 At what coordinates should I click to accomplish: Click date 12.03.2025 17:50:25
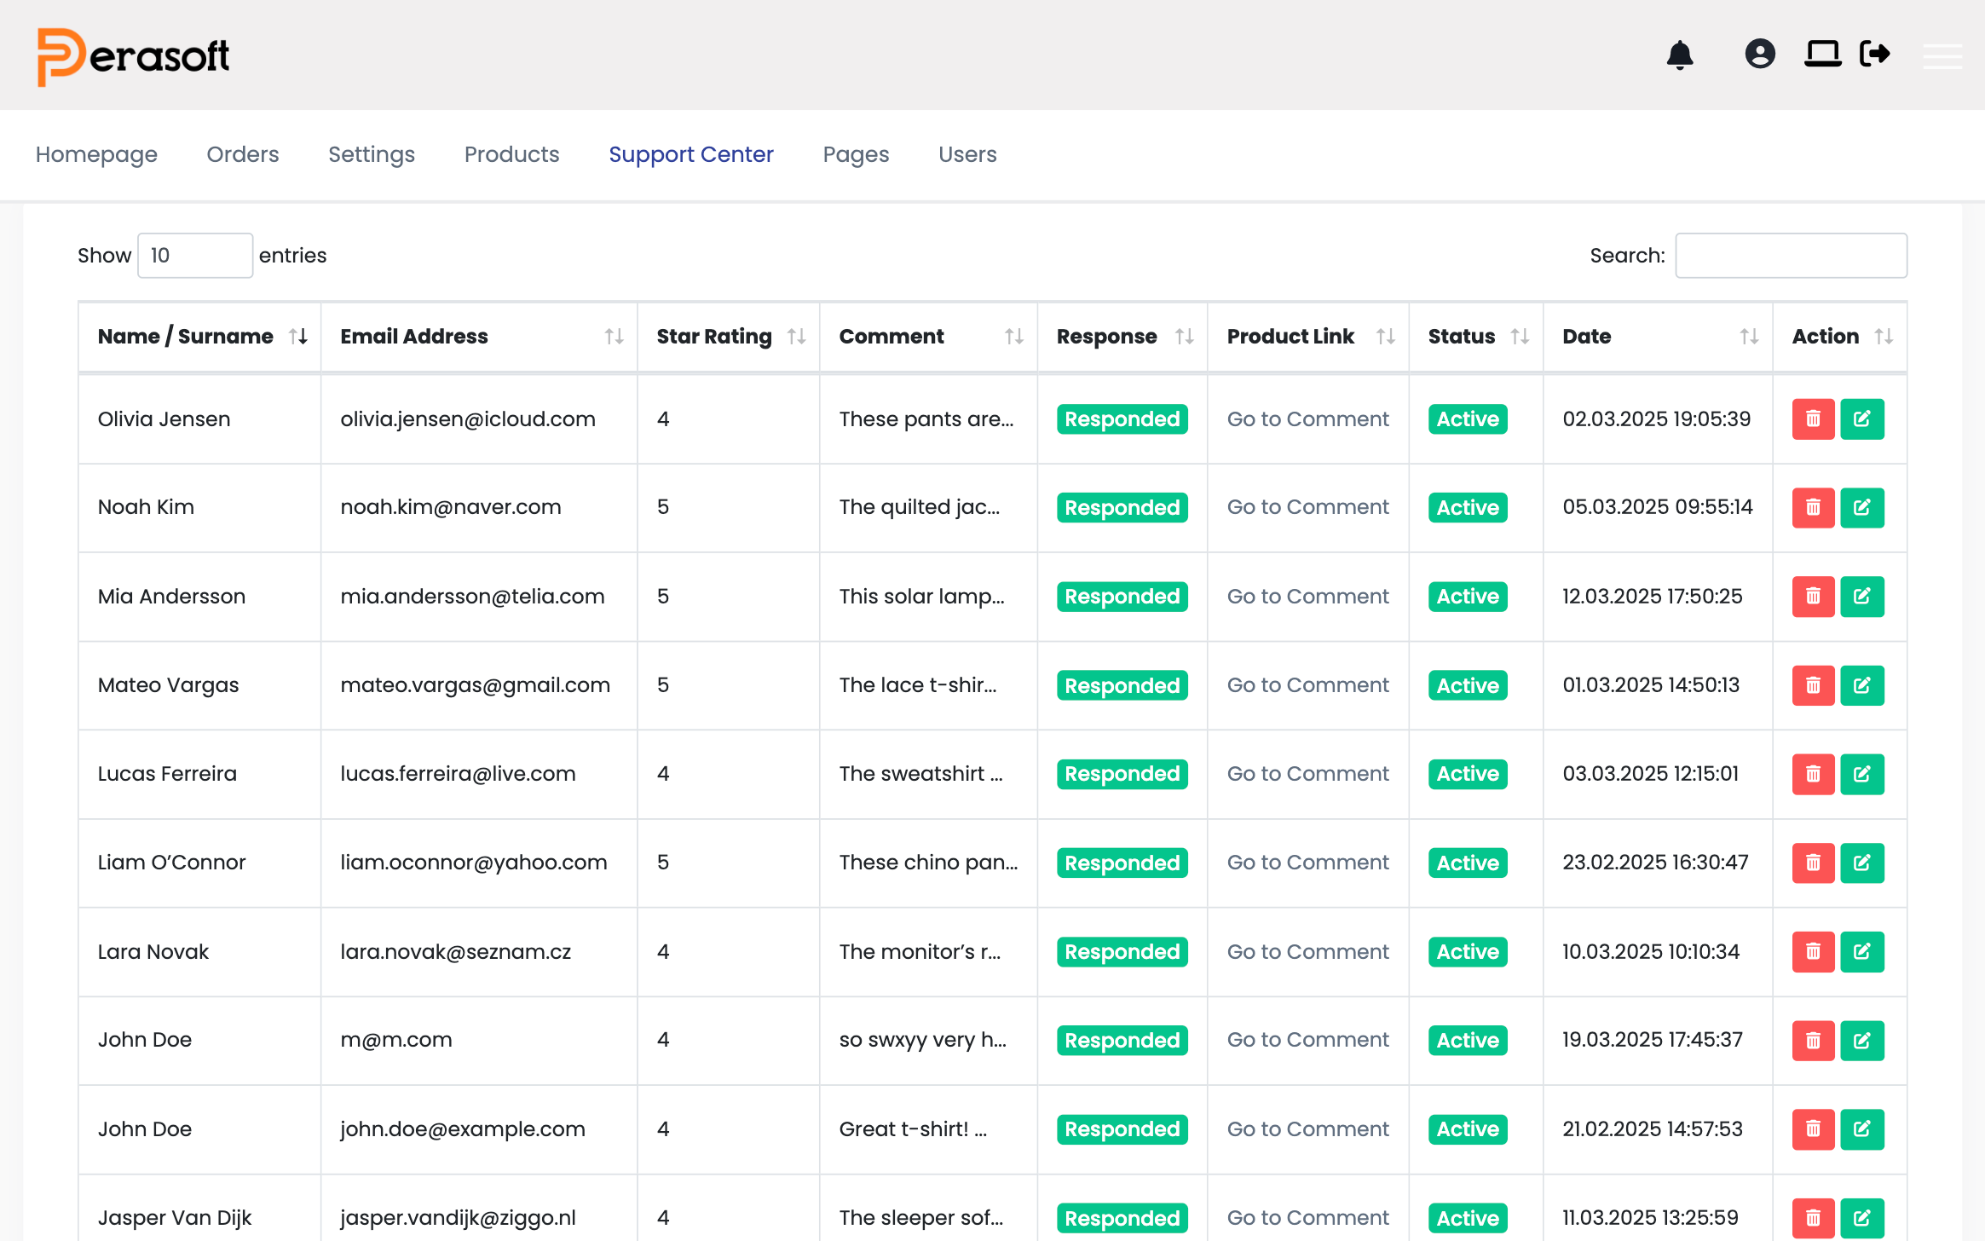1652,597
